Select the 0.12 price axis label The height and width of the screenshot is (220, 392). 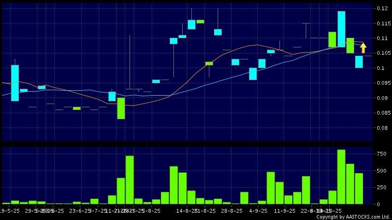point(381,9)
